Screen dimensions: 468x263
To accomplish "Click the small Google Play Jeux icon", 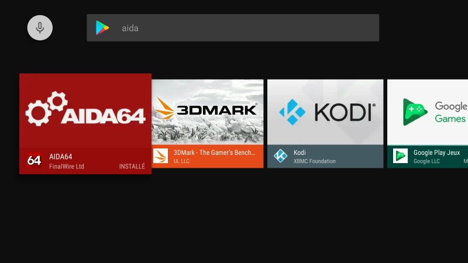I will click(400, 156).
